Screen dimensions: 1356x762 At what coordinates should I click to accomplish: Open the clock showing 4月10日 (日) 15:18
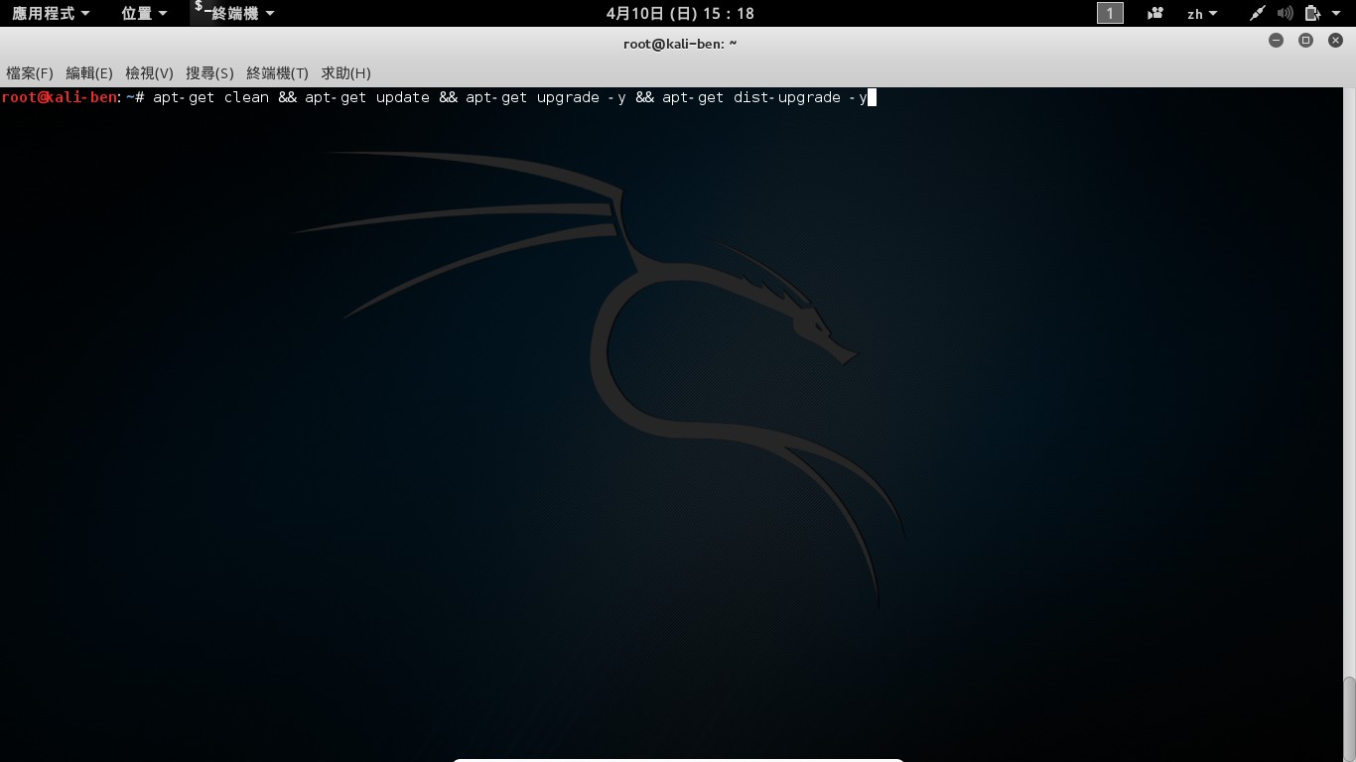pyautogui.click(x=680, y=13)
